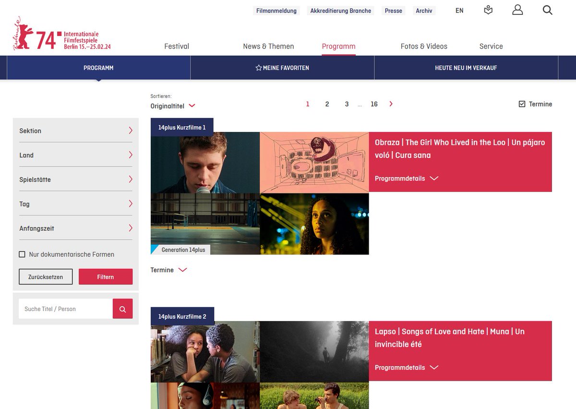
Task: Switch to the PROGRAMM tab
Action: [98, 68]
